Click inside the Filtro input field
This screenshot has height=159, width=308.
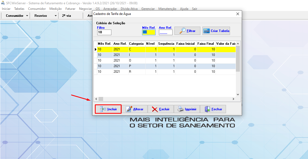coord(104,32)
